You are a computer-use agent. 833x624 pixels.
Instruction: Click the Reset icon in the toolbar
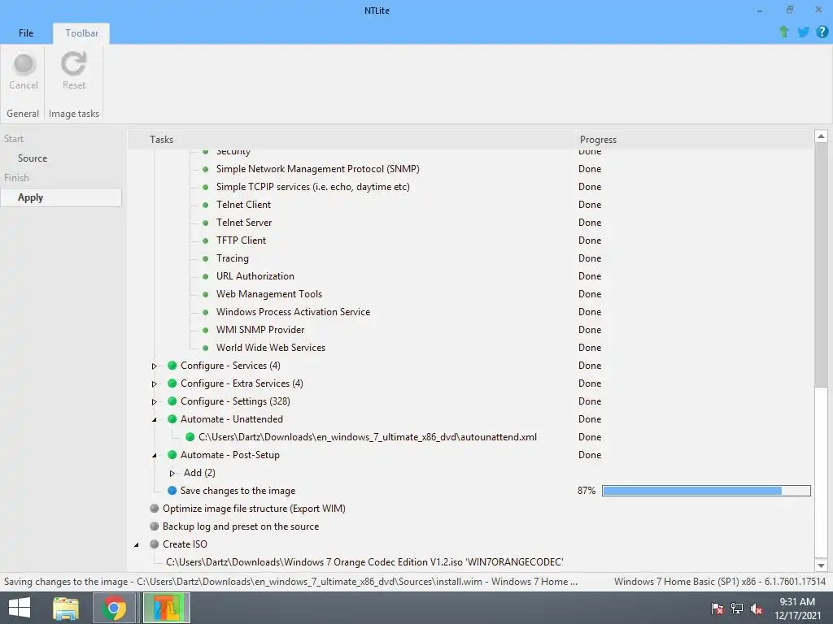[73, 64]
